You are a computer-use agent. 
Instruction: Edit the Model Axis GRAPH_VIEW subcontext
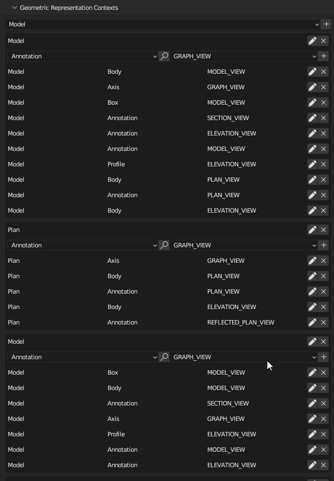[312, 87]
